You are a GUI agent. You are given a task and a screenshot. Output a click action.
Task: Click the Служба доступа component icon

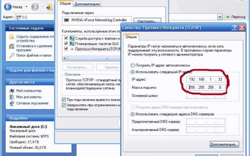click(x=72, y=38)
